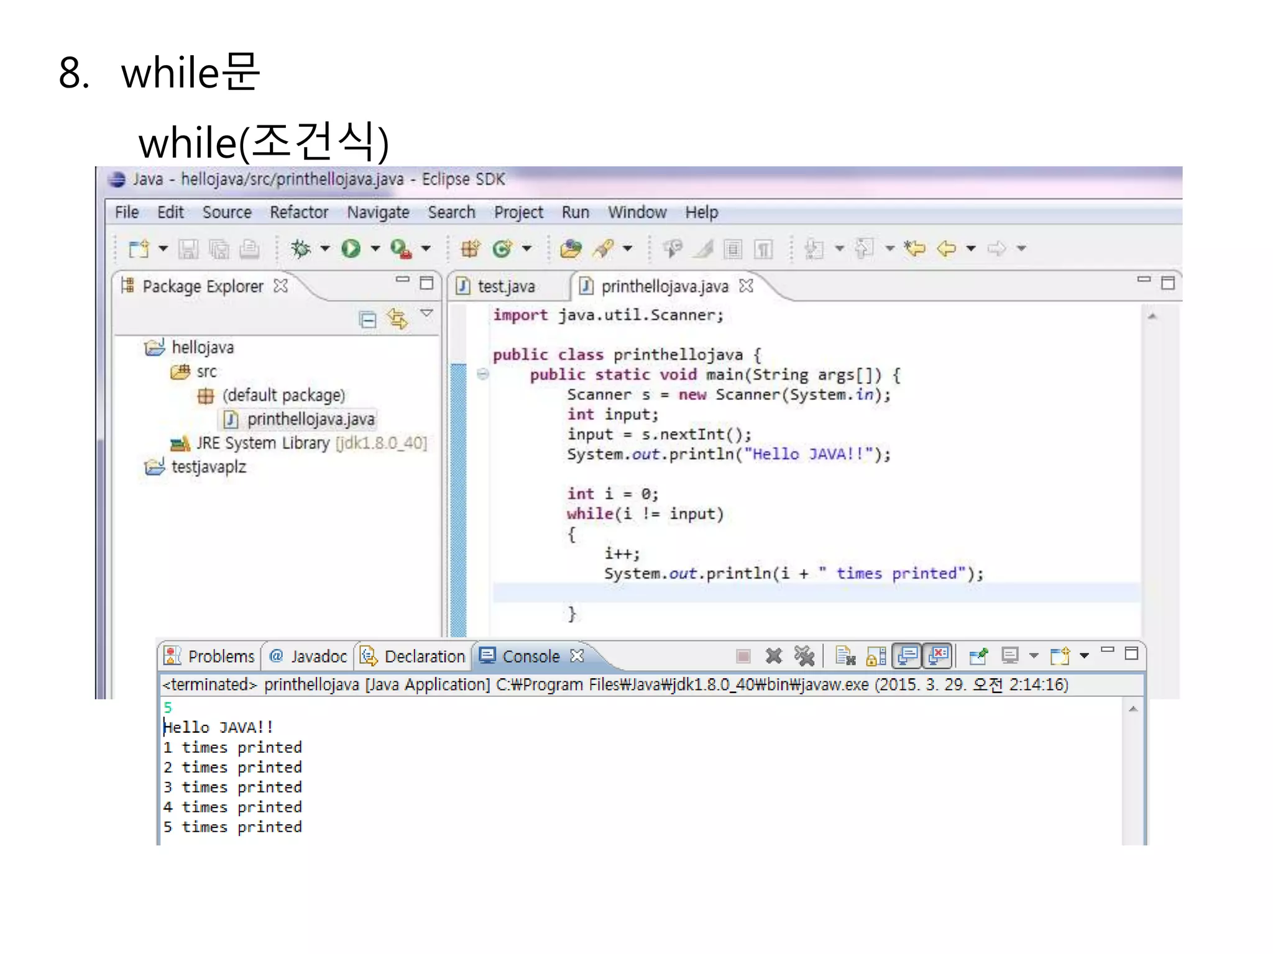The height and width of the screenshot is (954, 1273).
Task: Go to Last Edit Location icon
Action: (914, 249)
